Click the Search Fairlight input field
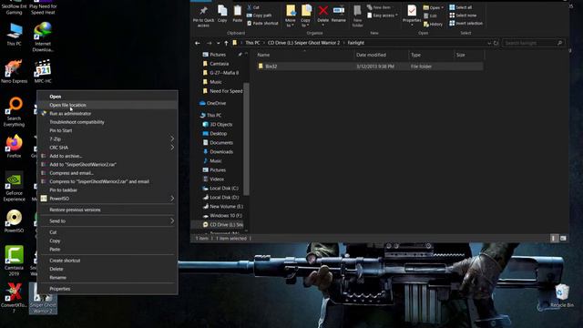 (533, 43)
